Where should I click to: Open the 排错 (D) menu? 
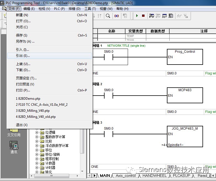click(x=74, y=9)
